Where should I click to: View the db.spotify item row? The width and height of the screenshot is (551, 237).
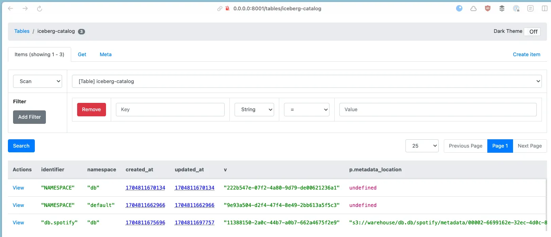pyautogui.click(x=18, y=223)
